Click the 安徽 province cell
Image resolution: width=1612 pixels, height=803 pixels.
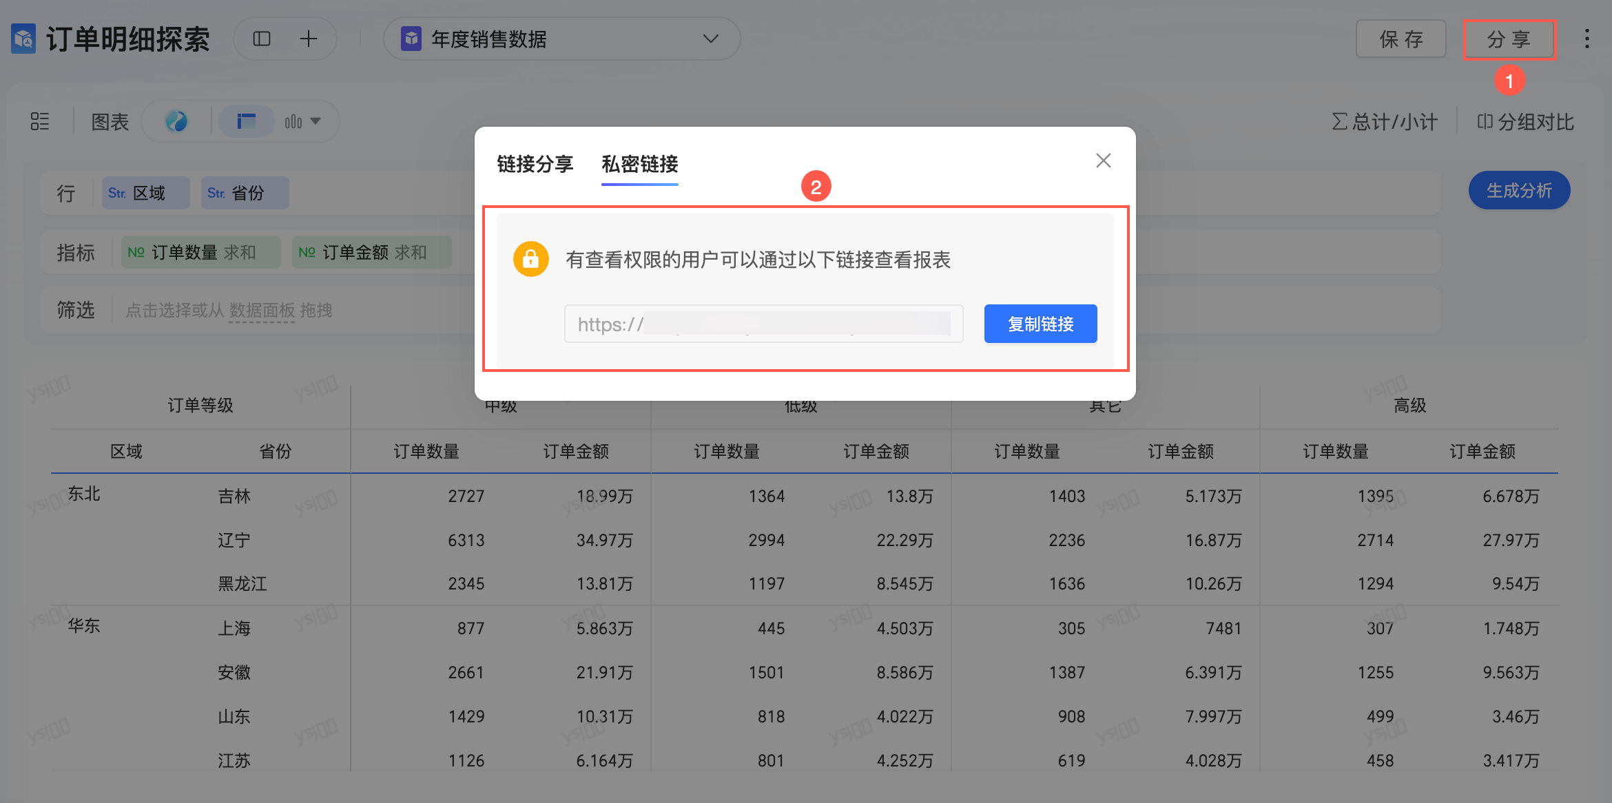234,672
